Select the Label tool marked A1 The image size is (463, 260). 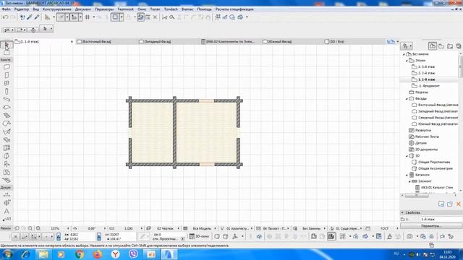[x=7, y=219]
